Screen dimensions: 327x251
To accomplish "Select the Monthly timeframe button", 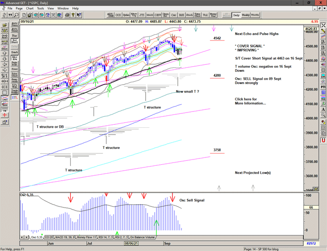I will click(255, 15).
